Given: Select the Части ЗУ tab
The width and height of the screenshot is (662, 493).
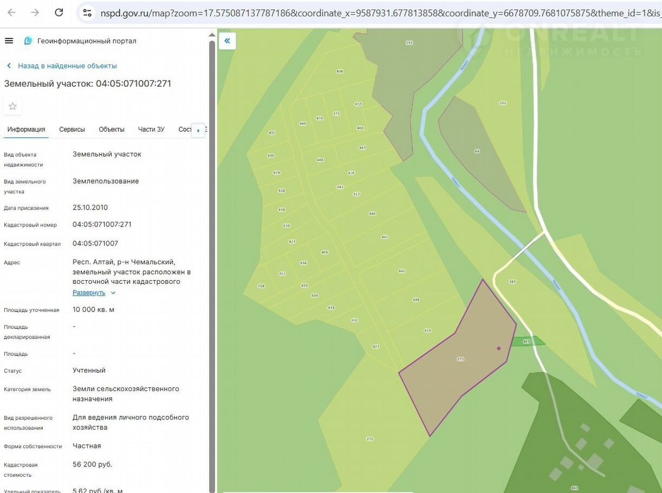Looking at the screenshot, I should 151,129.
